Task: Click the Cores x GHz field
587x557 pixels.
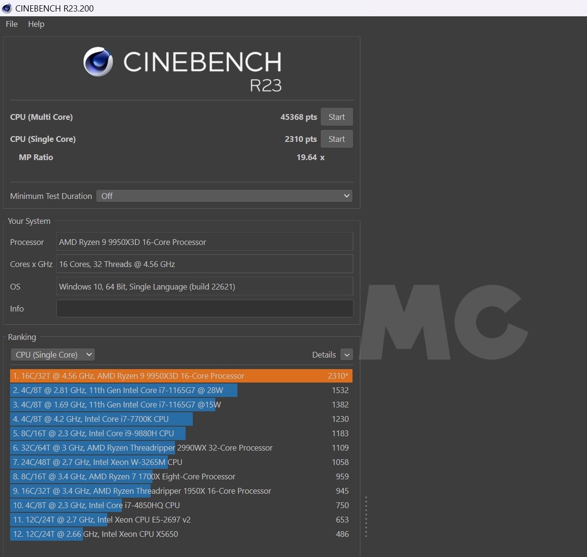Action: (205, 264)
